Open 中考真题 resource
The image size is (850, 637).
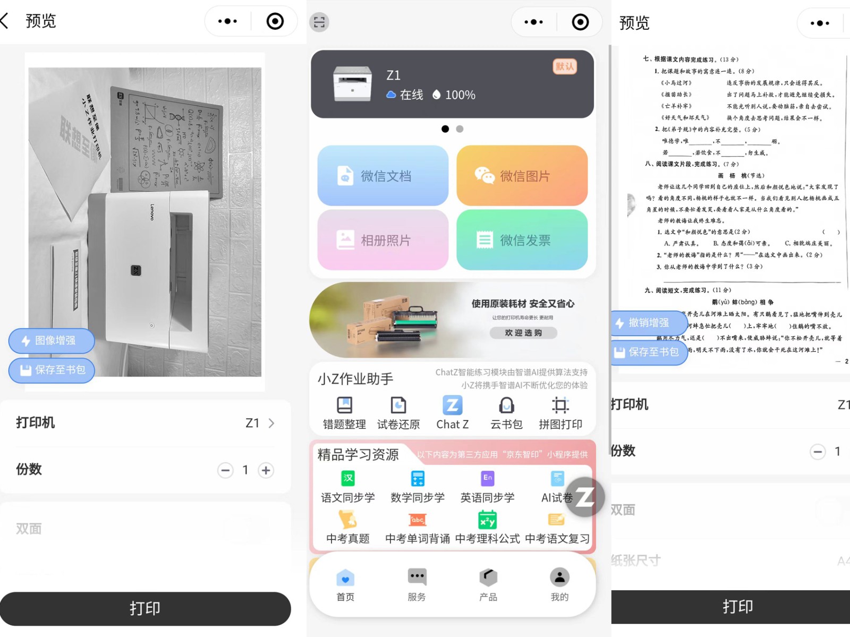(x=348, y=528)
